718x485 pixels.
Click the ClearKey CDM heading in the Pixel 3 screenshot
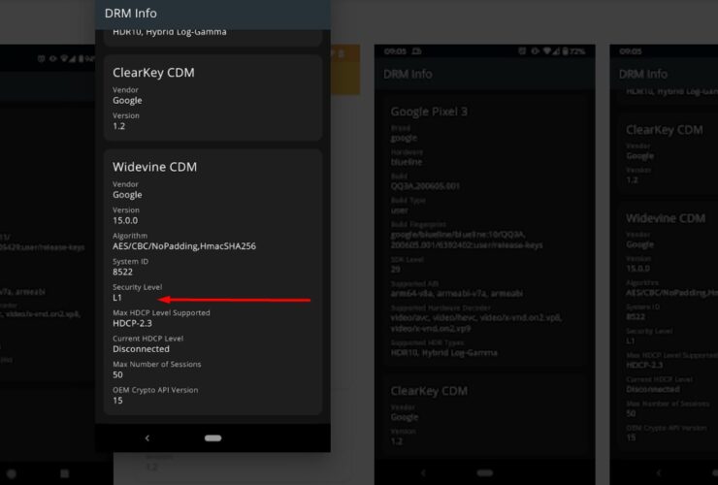click(x=429, y=391)
